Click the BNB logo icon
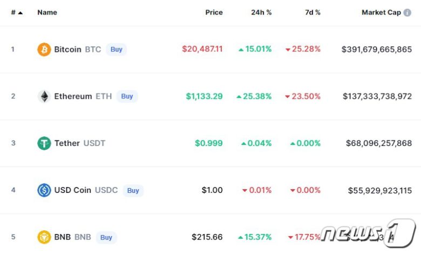Viewport: 421px width, 254px height. 44,237
